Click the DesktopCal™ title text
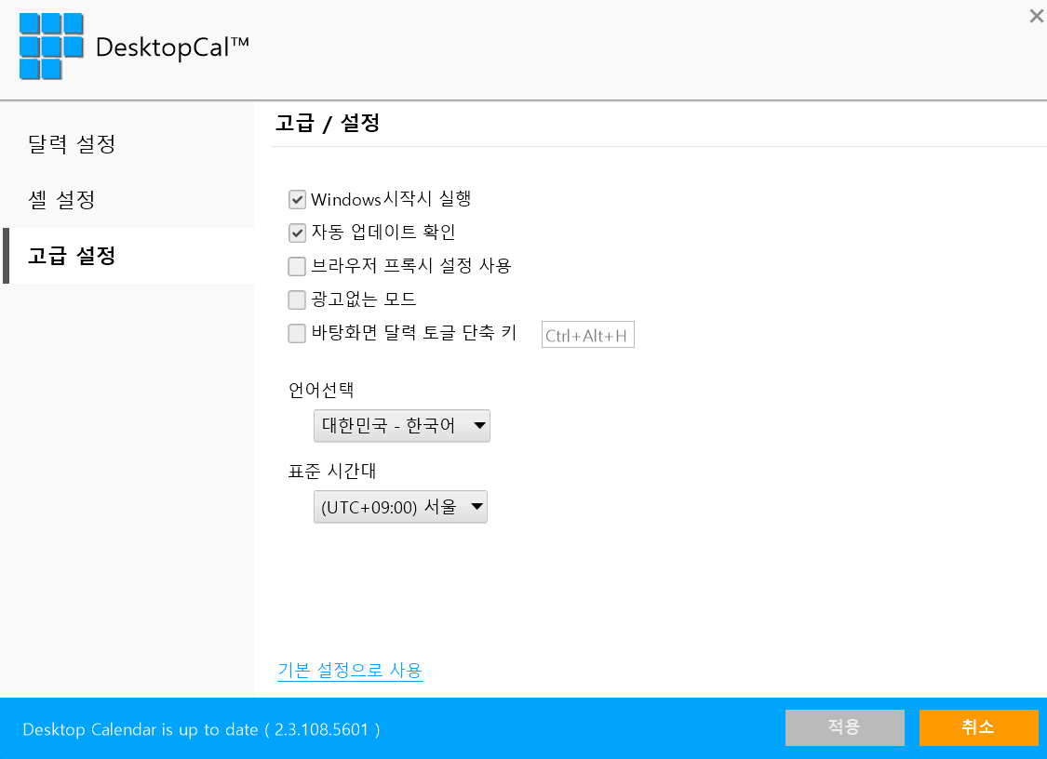The width and height of the screenshot is (1047, 759). (172, 47)
